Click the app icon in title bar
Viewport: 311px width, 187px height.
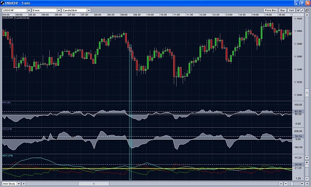tap(2, 3)
